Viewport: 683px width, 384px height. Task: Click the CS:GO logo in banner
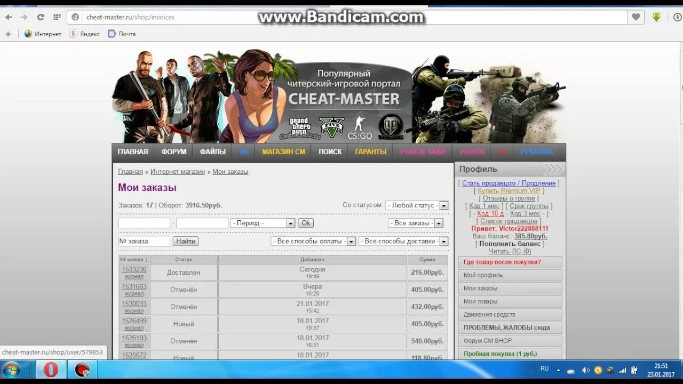tap(360, 128)
